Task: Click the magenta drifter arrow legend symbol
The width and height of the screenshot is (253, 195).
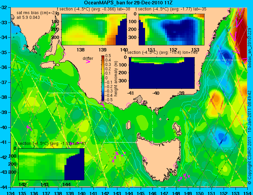Action: coord(88,62)
